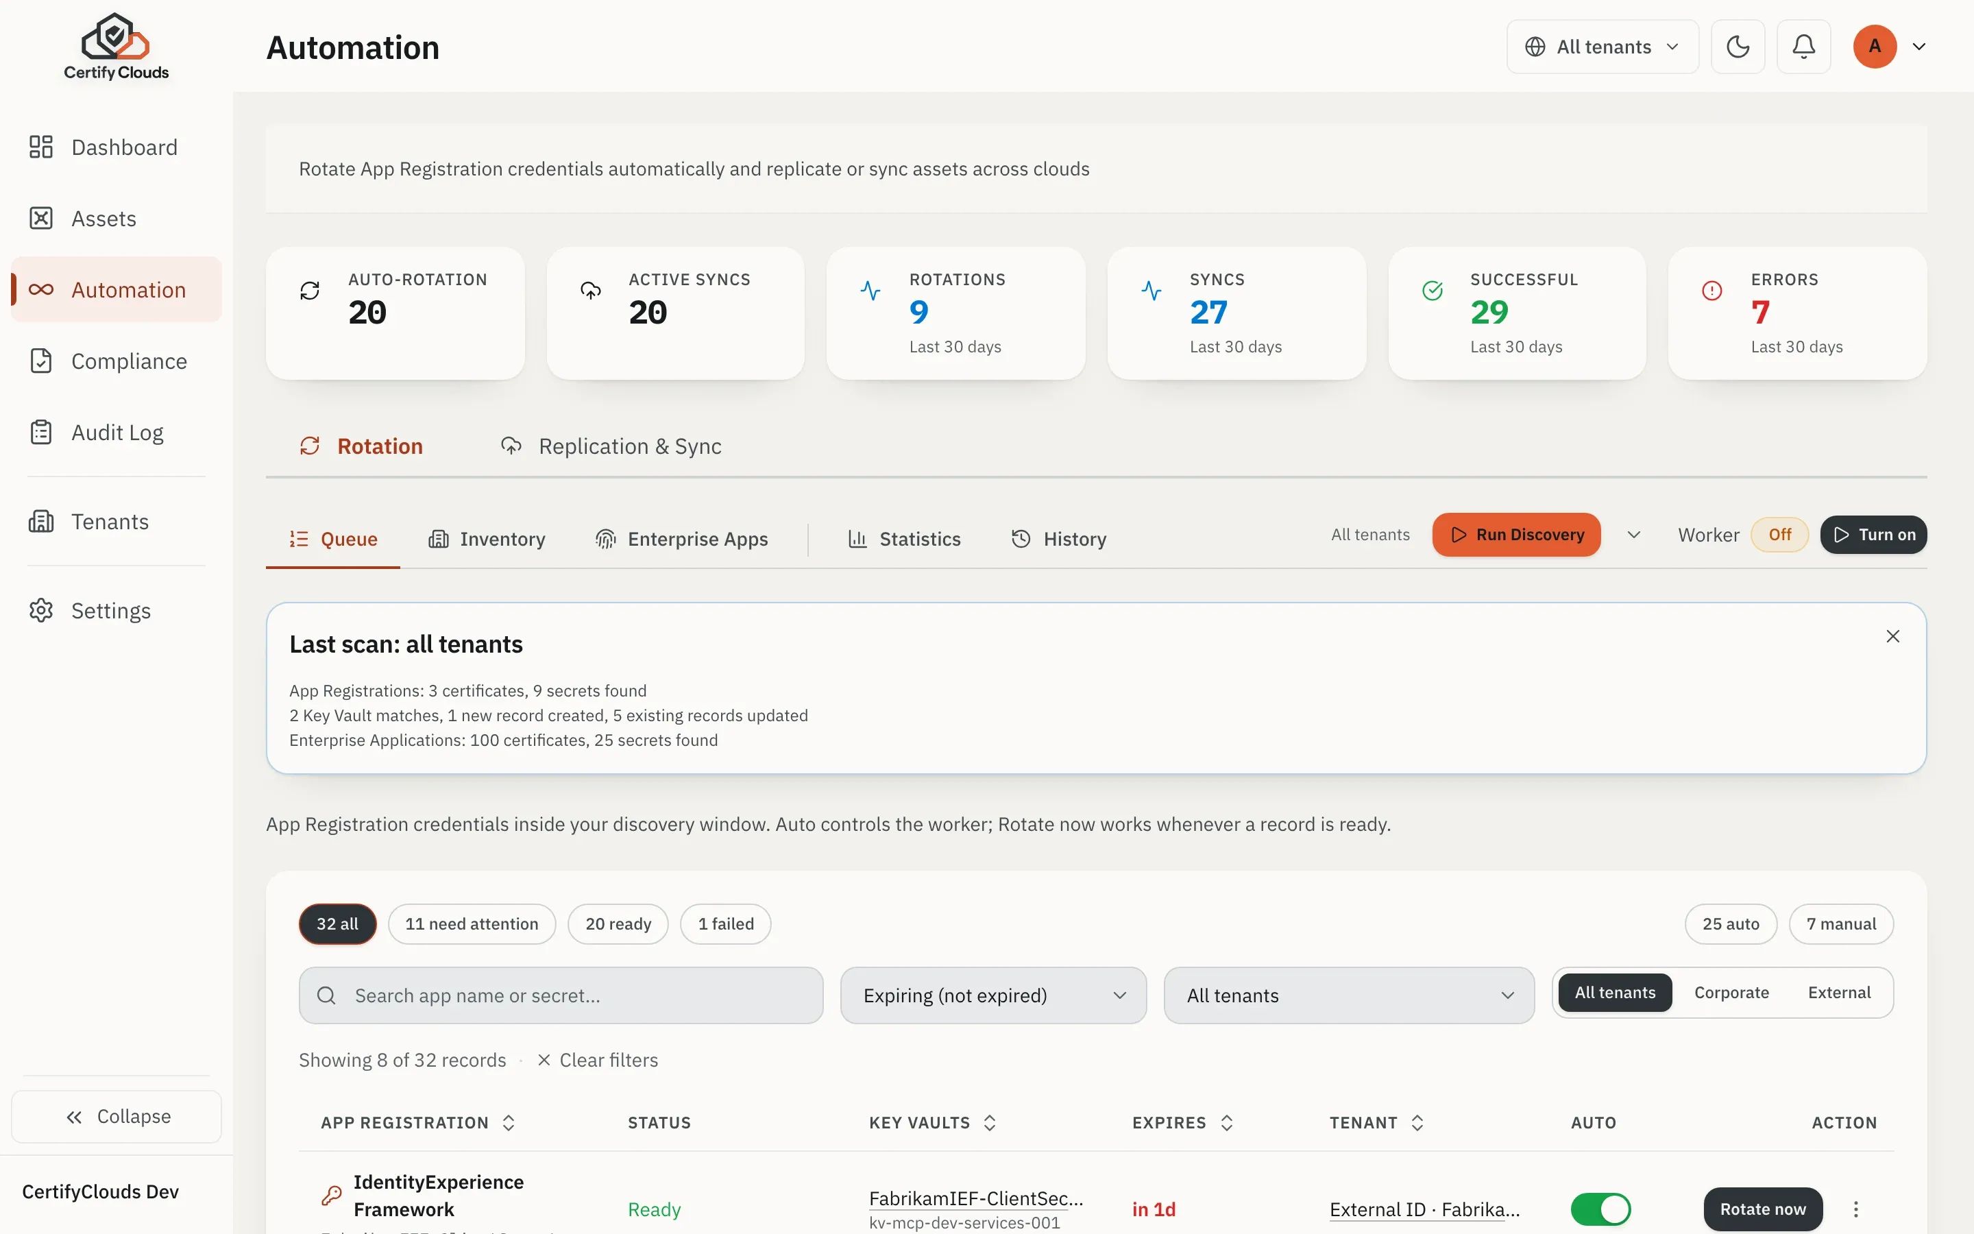Open Dashboard from the sidebar
The width and height of the screenshot is (1974, 1234).
coord(116,147)
